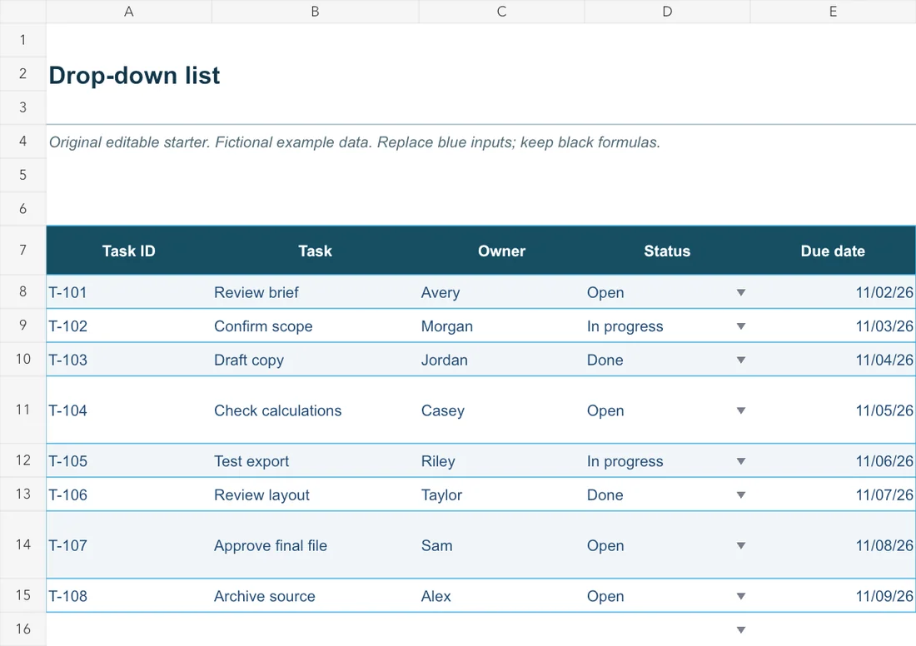Open the Status dropdown arrow for T-101
Screen dimensions: 916x646
(741, 293)
